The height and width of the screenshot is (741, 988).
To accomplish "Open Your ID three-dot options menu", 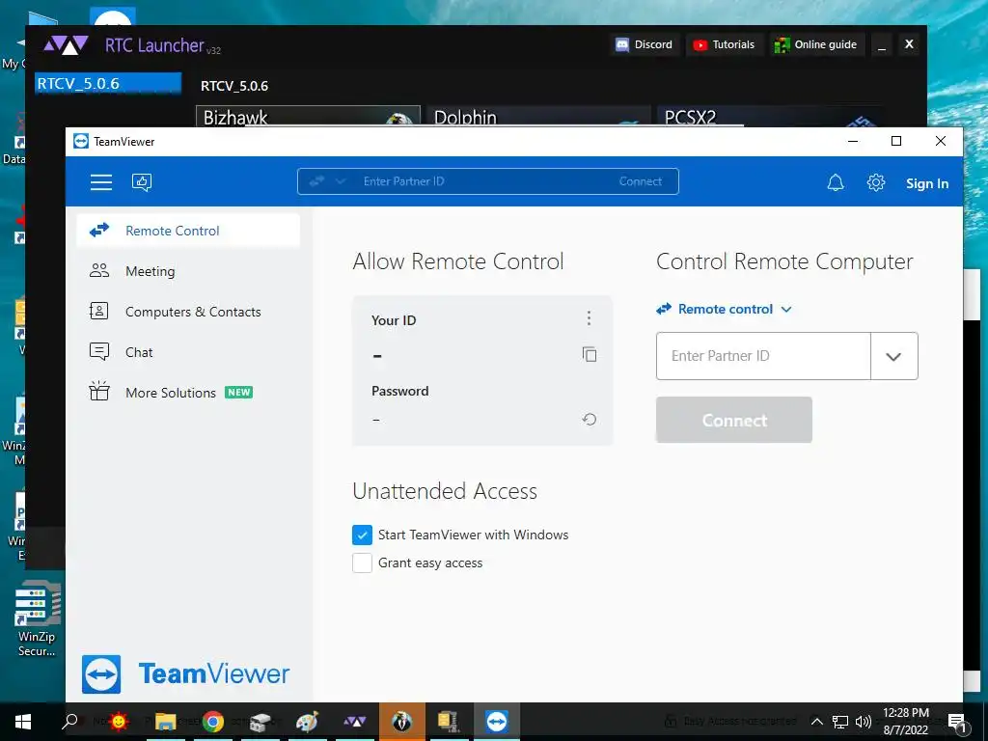I will point(589,318).
